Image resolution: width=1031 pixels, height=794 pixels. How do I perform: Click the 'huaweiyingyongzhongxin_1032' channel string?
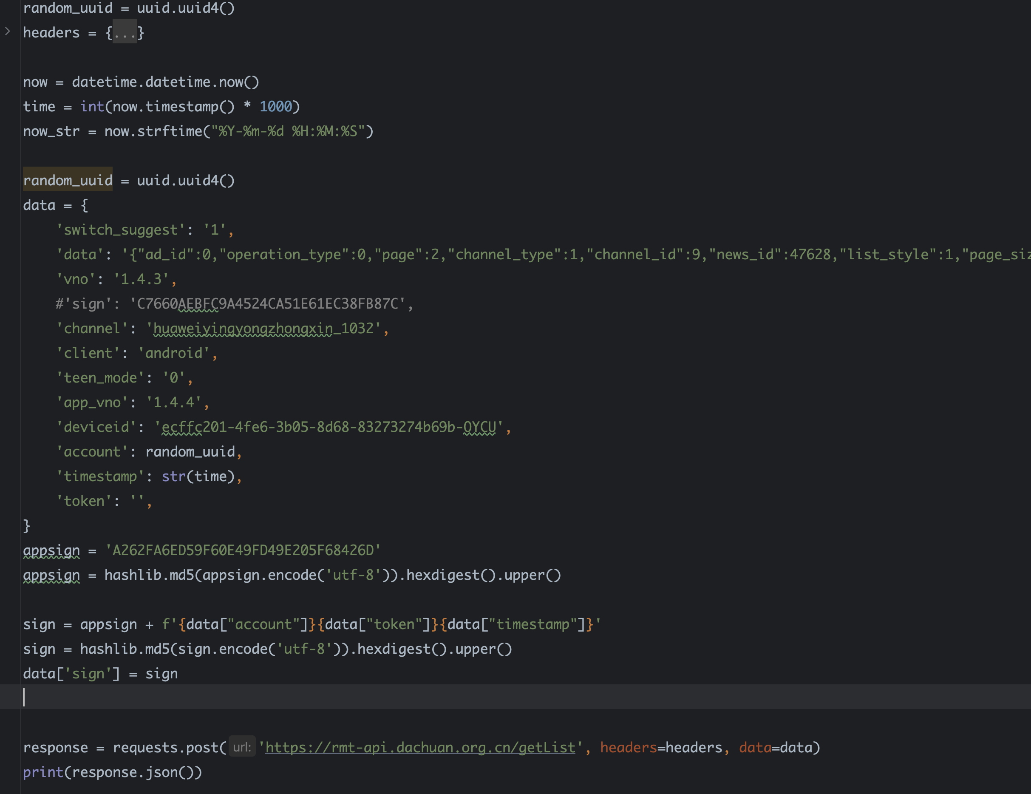tap(267, 329)
